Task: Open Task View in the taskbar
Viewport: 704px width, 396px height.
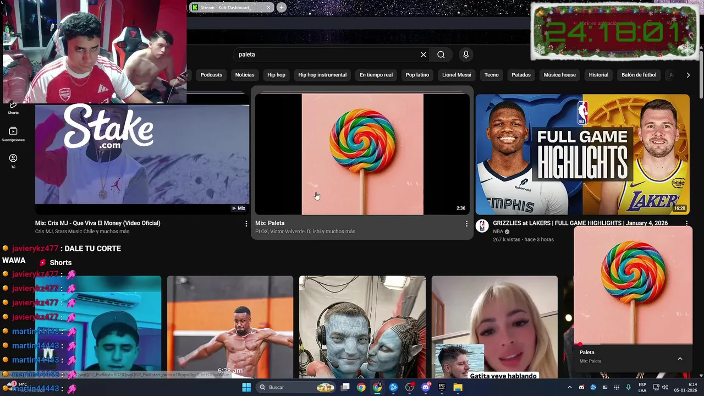Action: click(x=345, y=387)
